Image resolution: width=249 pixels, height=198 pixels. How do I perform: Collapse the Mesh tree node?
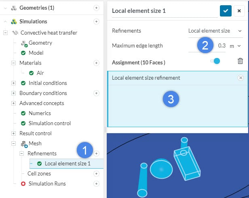tap(13, 143)
